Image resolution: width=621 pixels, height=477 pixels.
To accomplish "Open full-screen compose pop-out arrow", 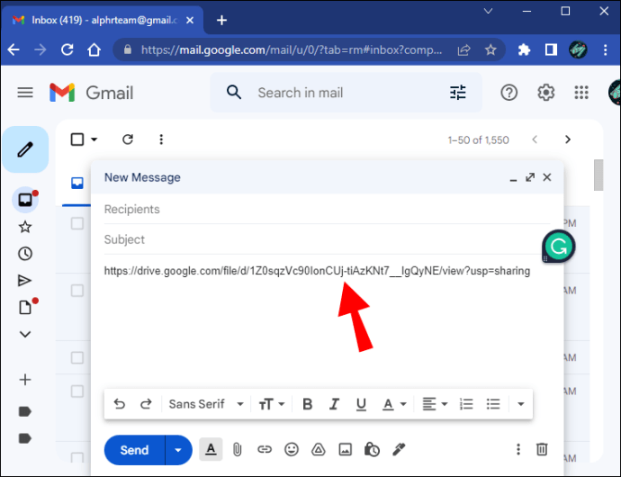I will click(x=530, y=177).
